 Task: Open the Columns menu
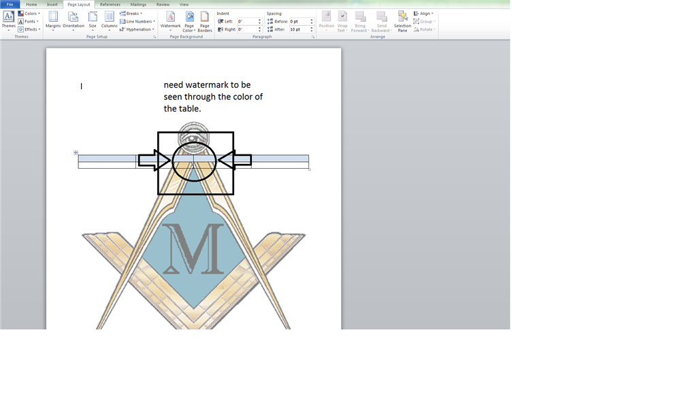(x=110, y=21)
